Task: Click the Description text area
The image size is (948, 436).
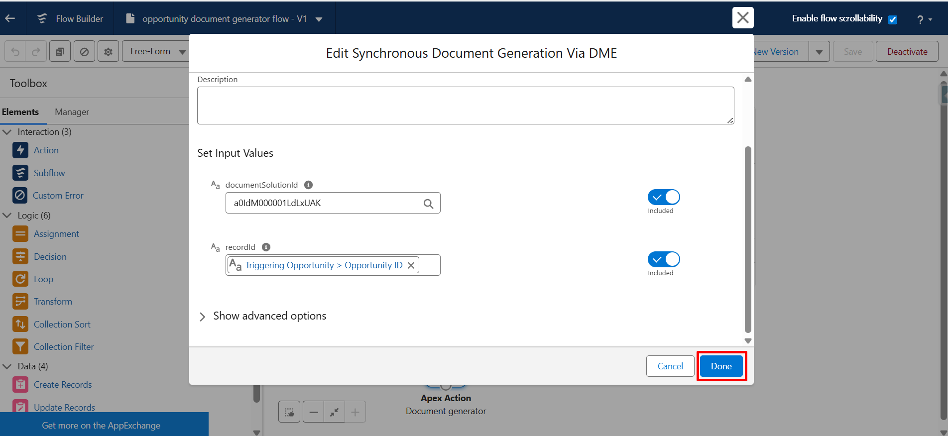Action: click(465, 106)
